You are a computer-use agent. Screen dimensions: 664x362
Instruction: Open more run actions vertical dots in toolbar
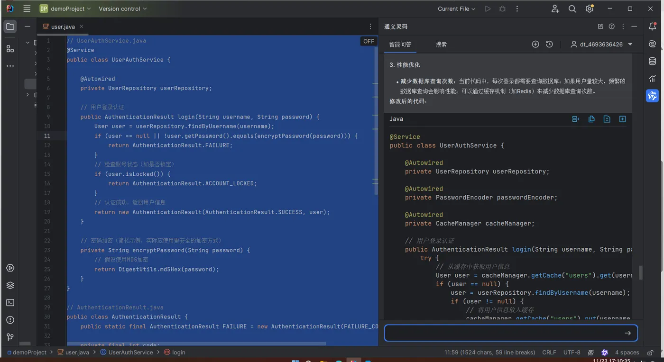click(x=517, y=9)
